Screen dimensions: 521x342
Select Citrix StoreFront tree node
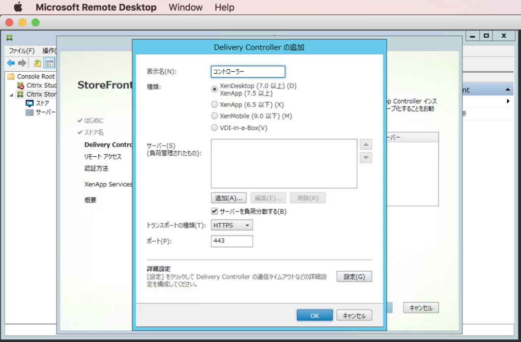click(x=37, y=94)
